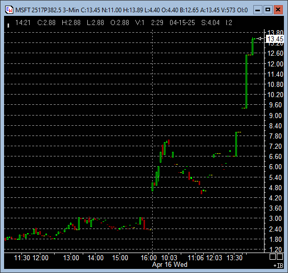288x273 pixels.
Task: Click the MSFT 2517P382.5 title text
Action: pyautogui.click(x=38, y=10)
